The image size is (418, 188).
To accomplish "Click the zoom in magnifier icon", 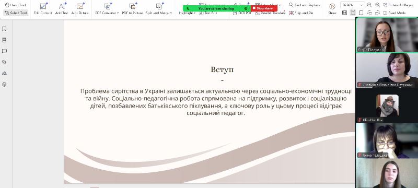I will 377,5.
